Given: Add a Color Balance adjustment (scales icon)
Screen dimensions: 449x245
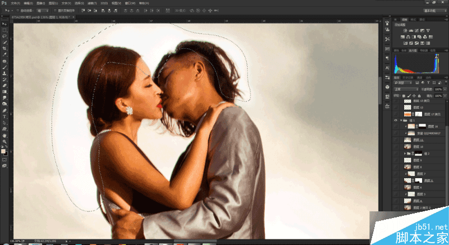Looking at the screenshot, I should tap(408, 37).
